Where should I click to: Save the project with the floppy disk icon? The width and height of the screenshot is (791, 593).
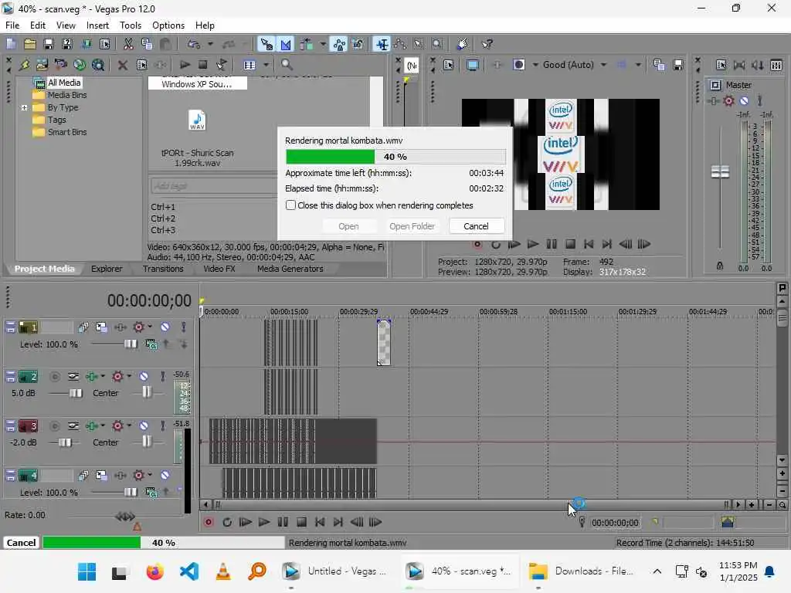(49, 44)
